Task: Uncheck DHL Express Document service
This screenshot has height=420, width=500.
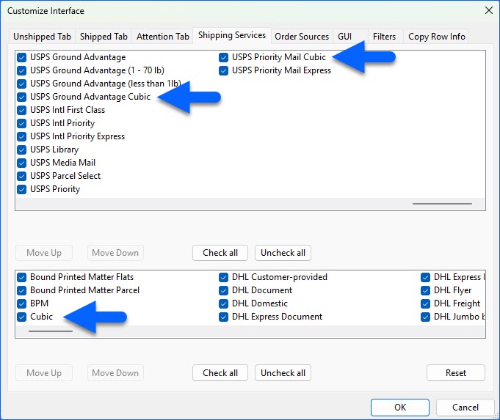Action: pyautogui.click(x=224, y=317)
